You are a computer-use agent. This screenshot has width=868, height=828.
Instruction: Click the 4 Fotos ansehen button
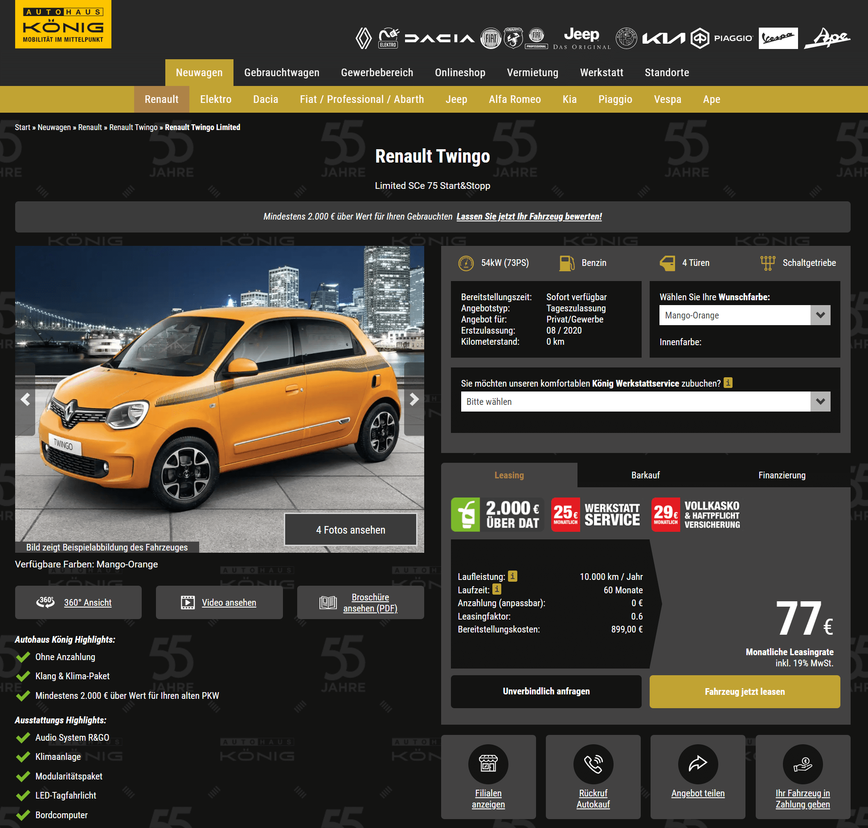[351, 530]
